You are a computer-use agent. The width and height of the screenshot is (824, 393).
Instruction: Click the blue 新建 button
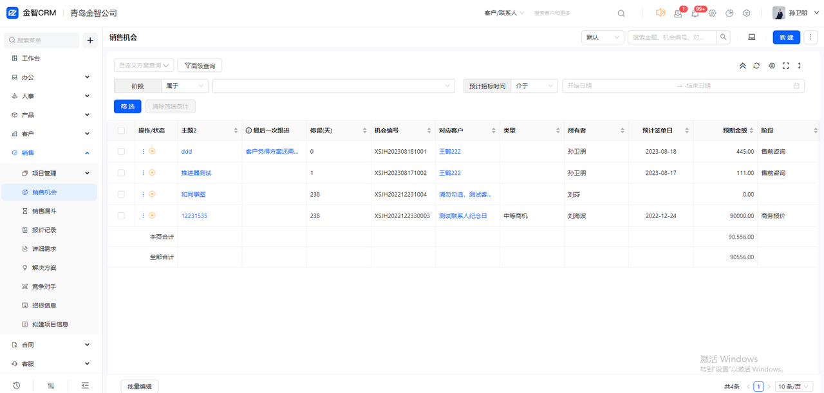[x=787, y=37]
